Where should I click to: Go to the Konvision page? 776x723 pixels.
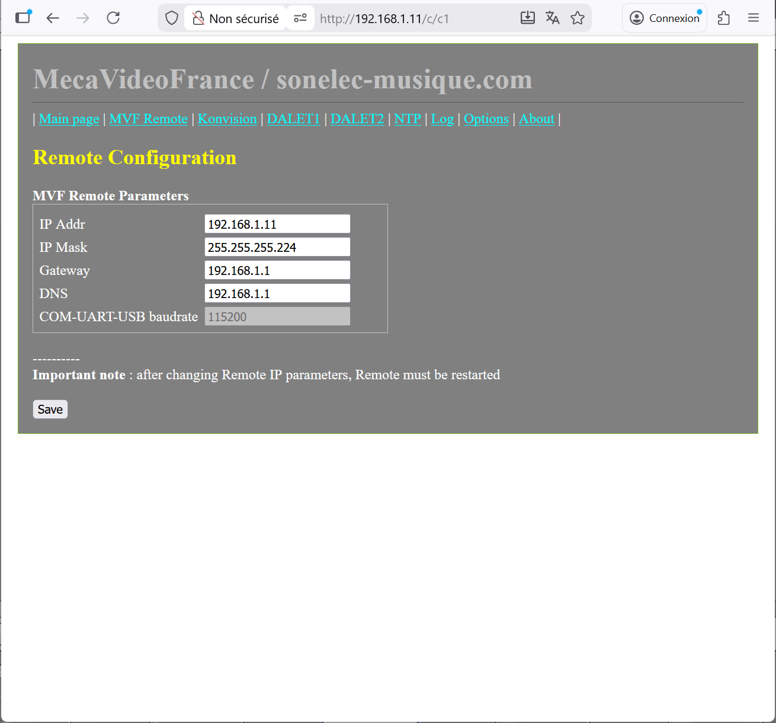pos(227,119)
